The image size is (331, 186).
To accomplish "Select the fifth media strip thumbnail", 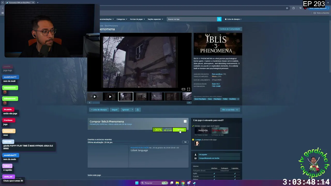I will (157, 97).
